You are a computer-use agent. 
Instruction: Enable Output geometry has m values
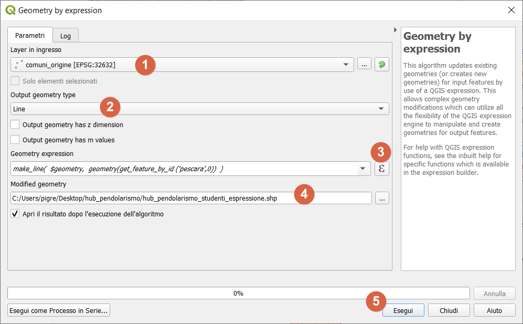tap(15, 140)
